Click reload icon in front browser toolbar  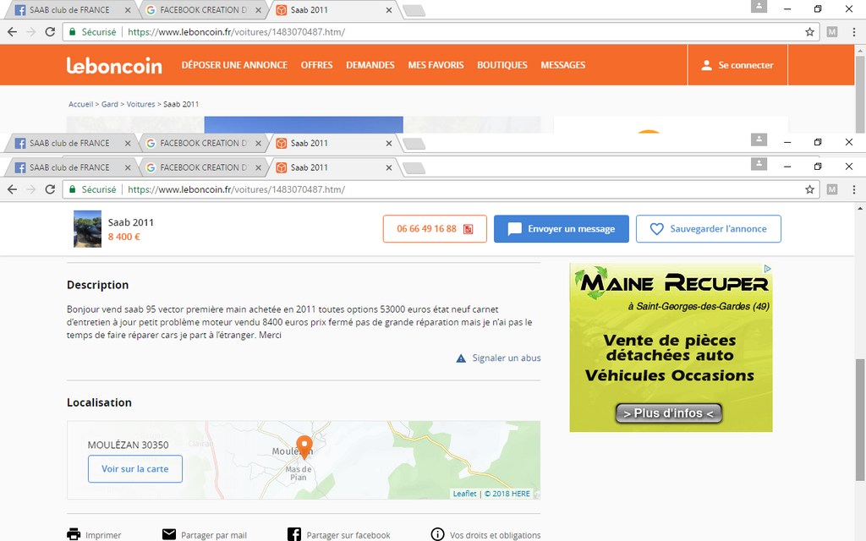click(50, 189)
